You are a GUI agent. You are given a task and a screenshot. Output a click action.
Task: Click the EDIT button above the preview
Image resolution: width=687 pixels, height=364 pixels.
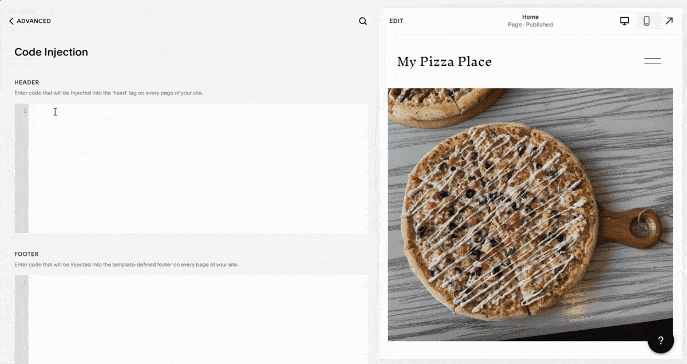point(396,21)
